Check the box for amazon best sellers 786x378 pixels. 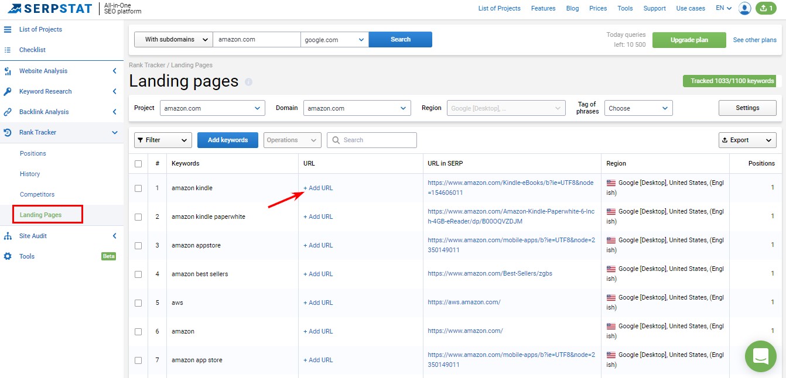coord(138,274)
